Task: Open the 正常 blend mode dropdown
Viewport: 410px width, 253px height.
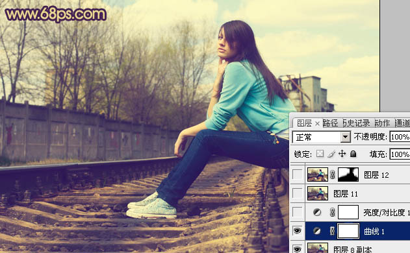Action: click(x=322, y=137)
